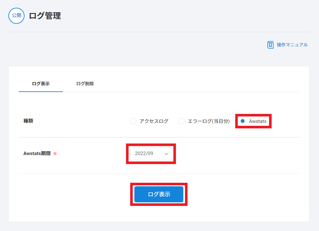This screenshot has width=319, height=231.
Task: Choose the エラーログ(当日分) radio circle
Action: click(x=181, y=121)
